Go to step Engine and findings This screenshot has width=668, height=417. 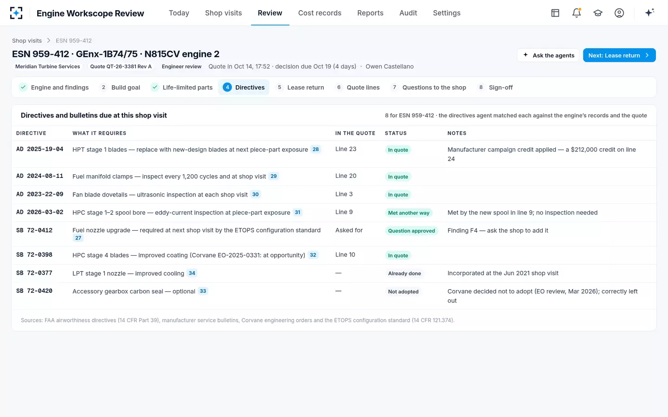(x=54, y=87)
